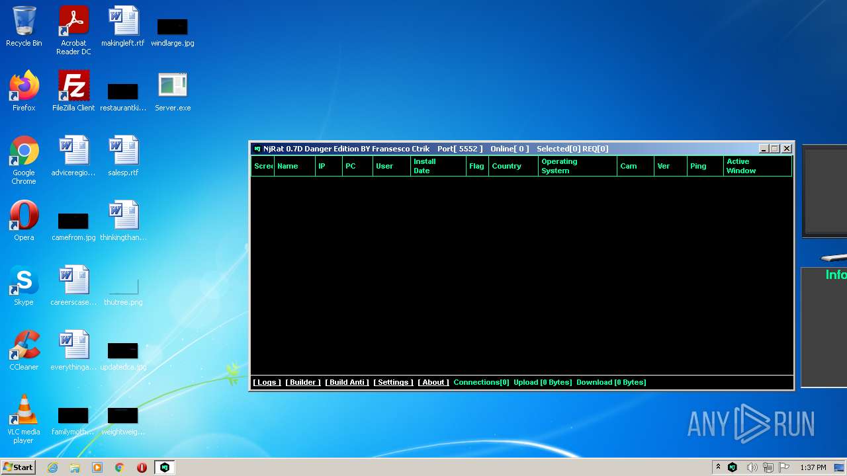Sort by Country column header
The width and height of the screenshot is (847, 476).
point(513,166)
